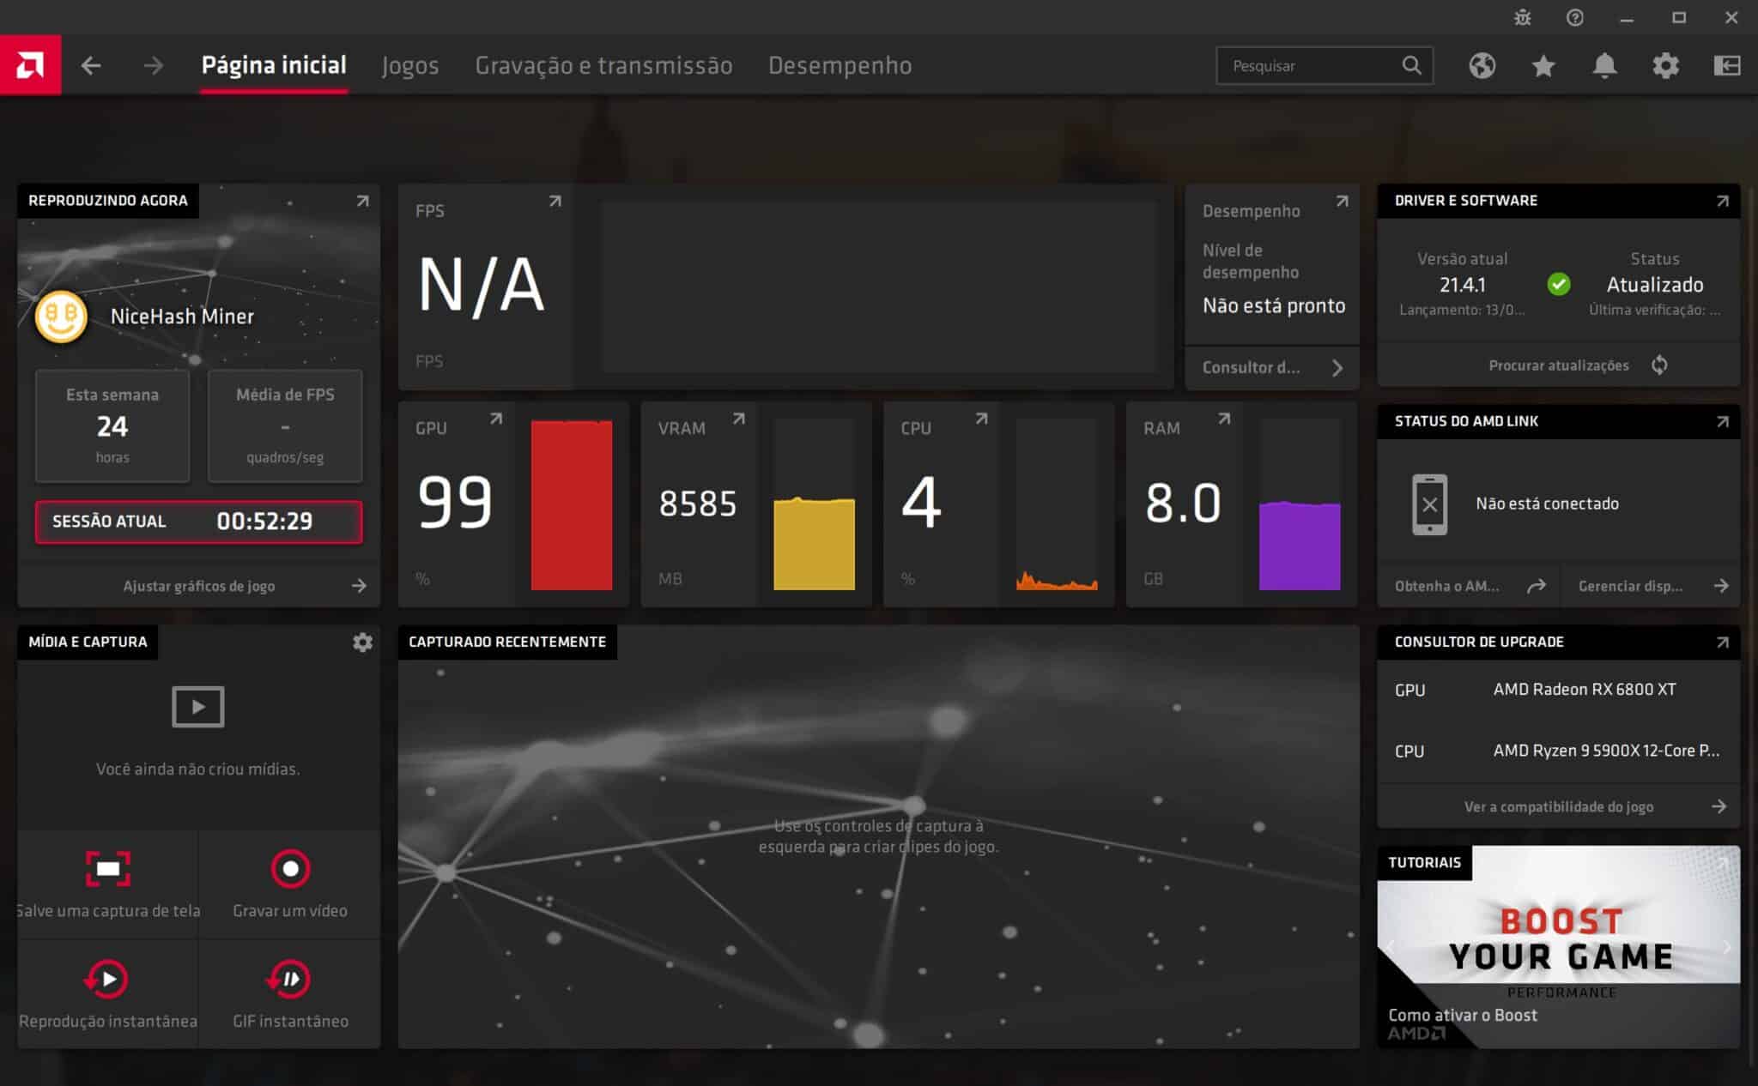Open 'Consultor d...' chevron in Desempenho panel

[x=1337, y=367]
